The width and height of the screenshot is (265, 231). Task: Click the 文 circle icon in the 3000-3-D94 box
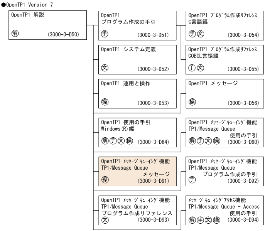tap(208, 220)
